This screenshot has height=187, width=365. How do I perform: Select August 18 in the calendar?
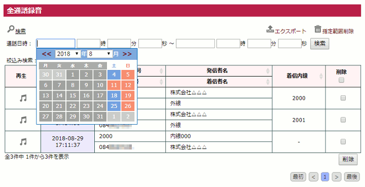click(x=114, y=96)
